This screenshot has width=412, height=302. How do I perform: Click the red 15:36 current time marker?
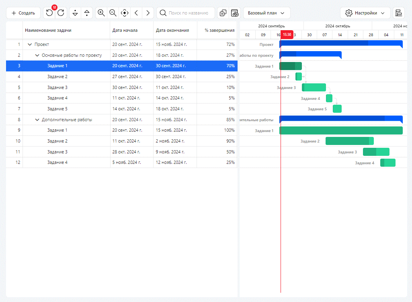tap(287, 35)
